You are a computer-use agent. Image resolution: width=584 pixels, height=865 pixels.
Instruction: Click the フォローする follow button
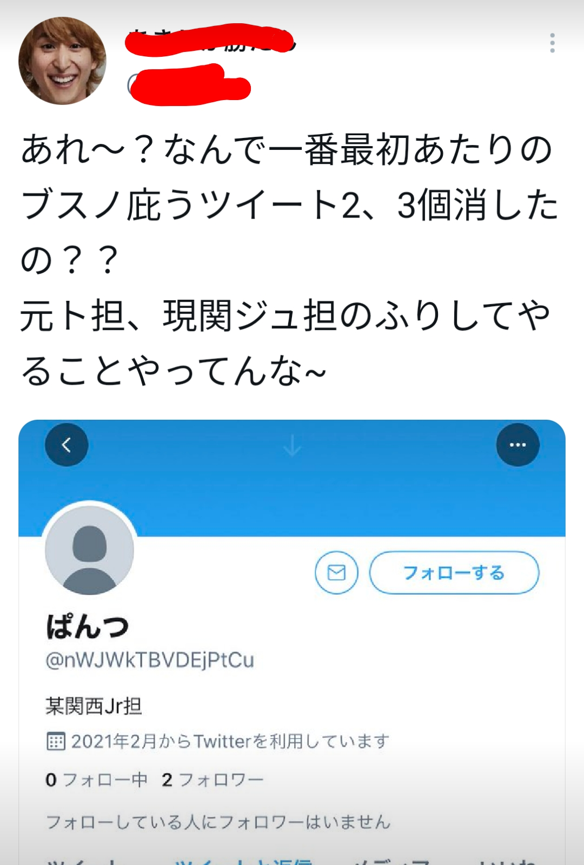(454, 572)
